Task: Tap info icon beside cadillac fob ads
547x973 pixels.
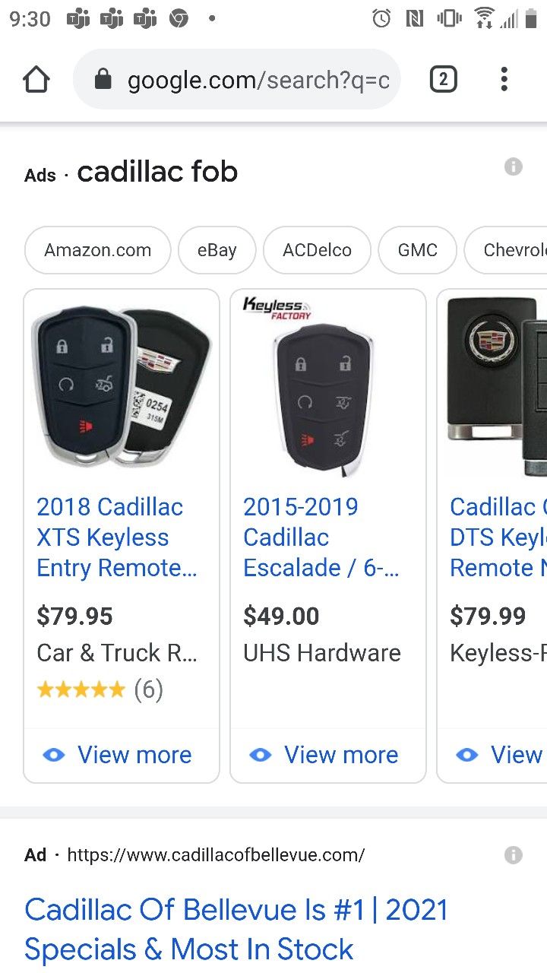Action: (x=514, y=166)
